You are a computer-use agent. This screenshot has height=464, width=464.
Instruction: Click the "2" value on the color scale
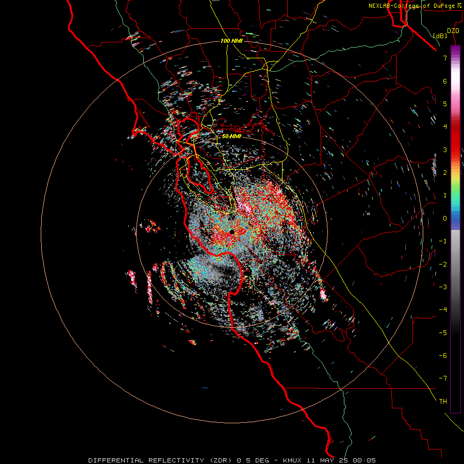[445, 173]
